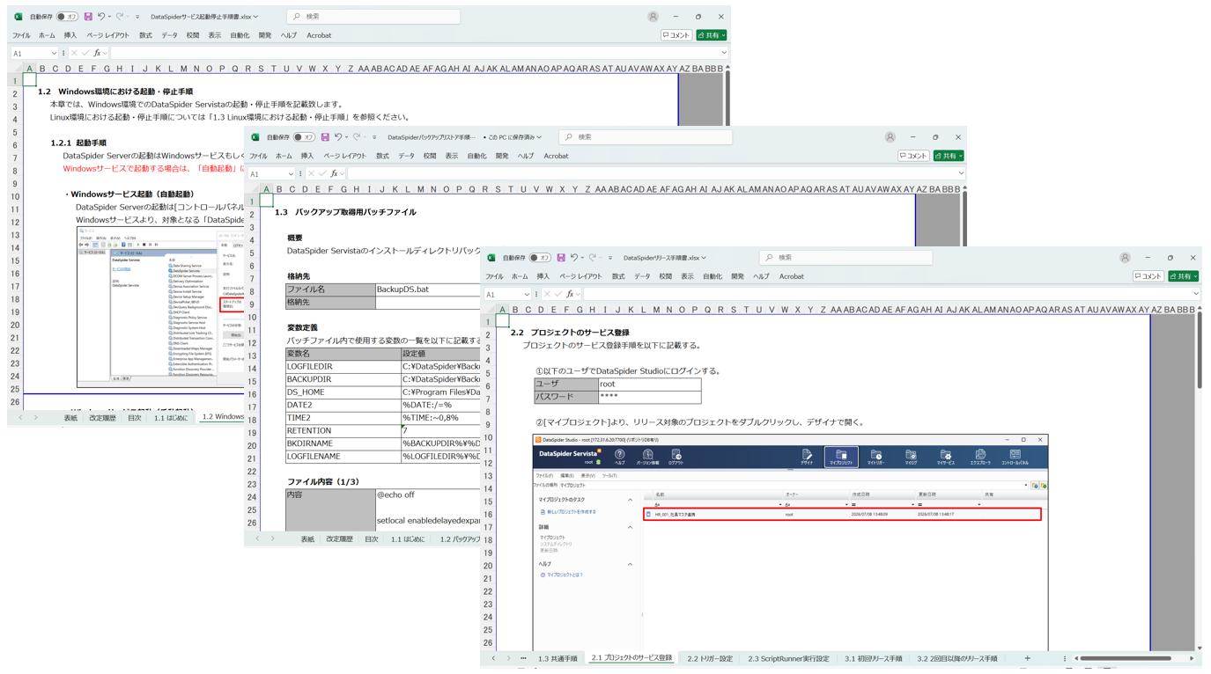
Task: Insert a function via fx in リリース手順書 window
Action: pyautogui.click(x=570, y=294)
